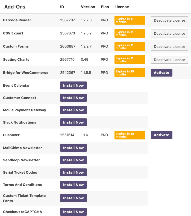Viewport: 191px width, 216px height.
Task: Install the Event Calendar add-on
Action: point(74,85)
